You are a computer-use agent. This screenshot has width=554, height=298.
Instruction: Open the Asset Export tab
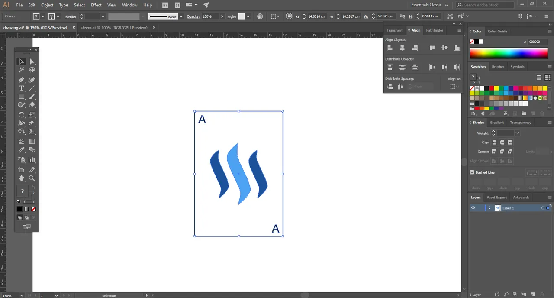(x=496, y=197)
